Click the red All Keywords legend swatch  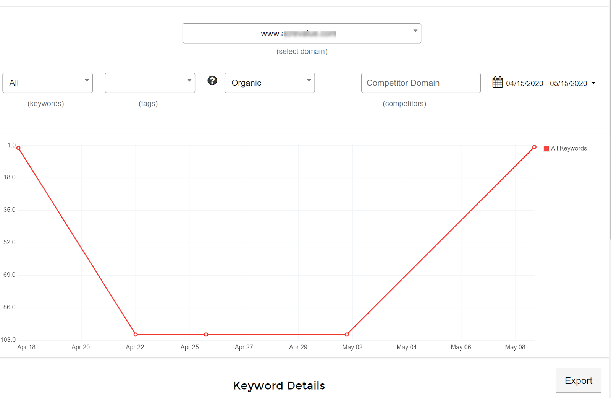(546, 148)
